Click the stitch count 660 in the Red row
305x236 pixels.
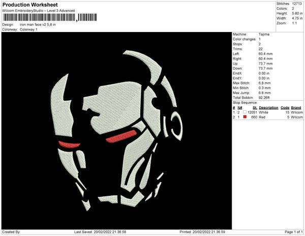[x=254, y=117]
